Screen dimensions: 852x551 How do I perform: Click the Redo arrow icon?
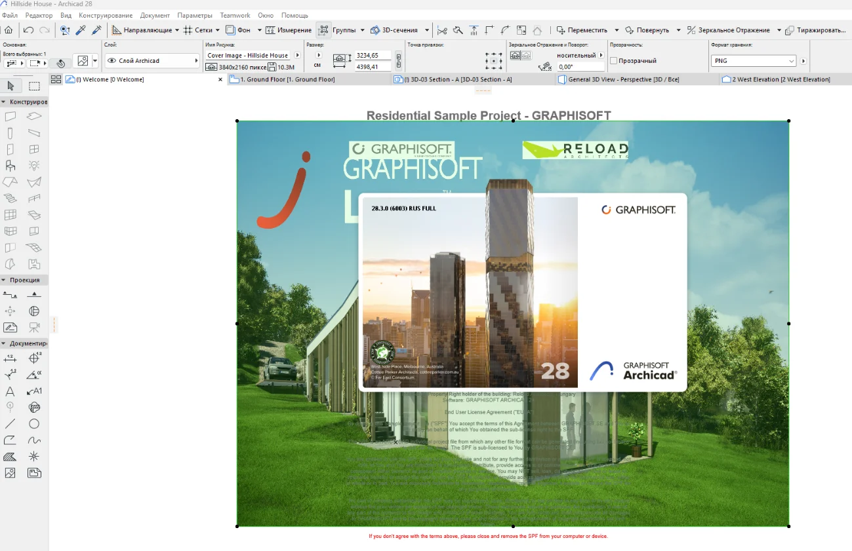coord(45,29)
